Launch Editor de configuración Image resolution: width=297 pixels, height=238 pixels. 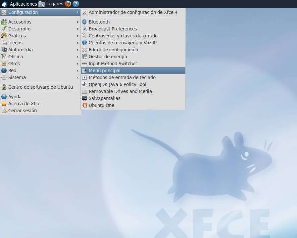[x=133, y=50]
